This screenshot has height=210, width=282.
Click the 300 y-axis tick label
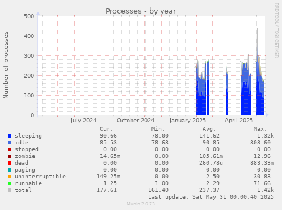coord(29,56)
